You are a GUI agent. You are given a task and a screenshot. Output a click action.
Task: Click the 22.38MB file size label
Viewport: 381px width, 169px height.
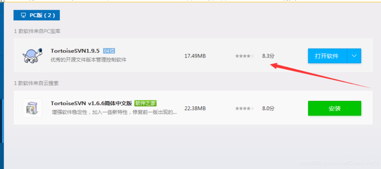[x=195, y=108]
